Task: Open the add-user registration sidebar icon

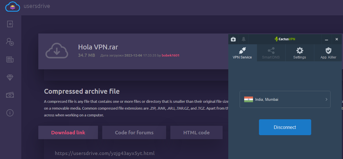Action: click(10, 42)
